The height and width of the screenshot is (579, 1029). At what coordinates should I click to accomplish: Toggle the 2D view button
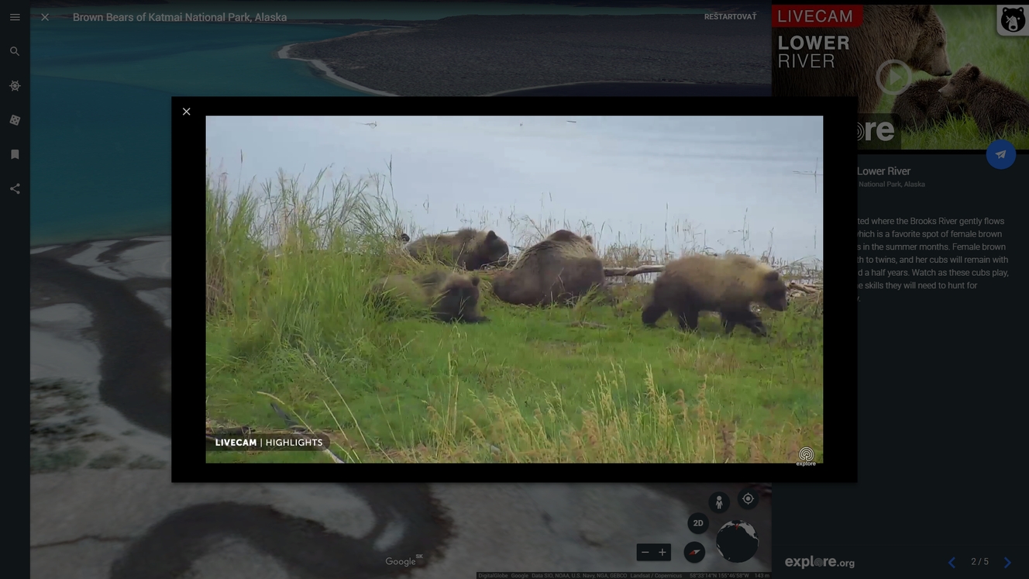point(698,523)
